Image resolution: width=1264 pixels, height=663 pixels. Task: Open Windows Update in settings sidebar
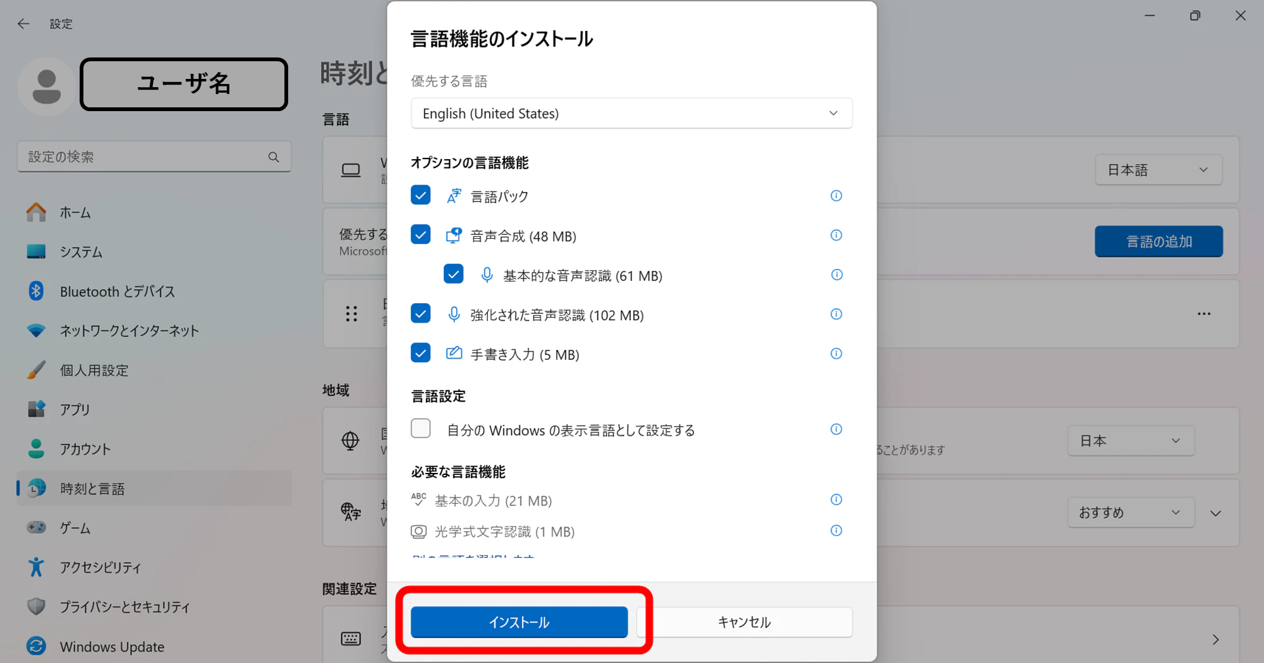(154, 647)
